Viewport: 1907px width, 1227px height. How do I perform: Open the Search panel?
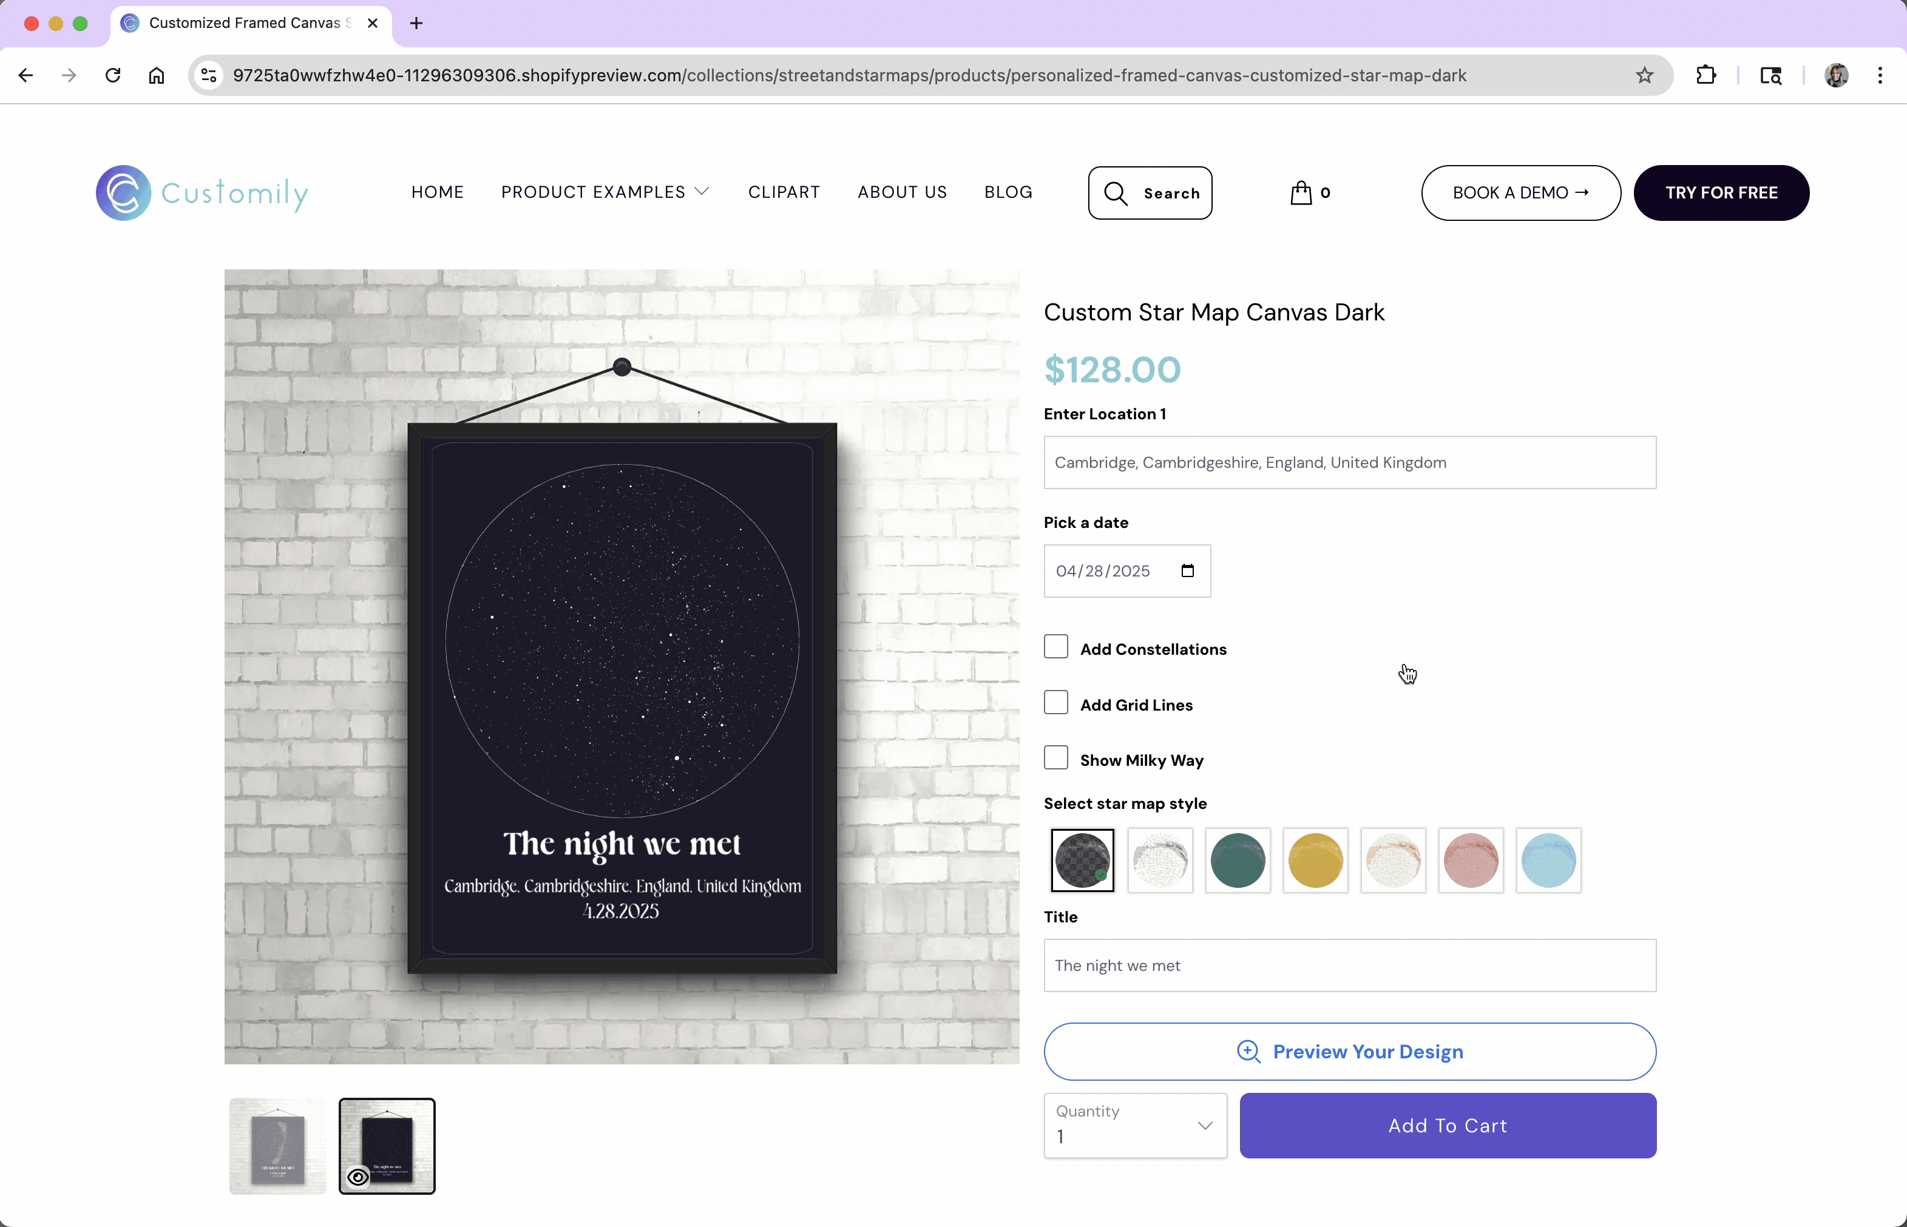pos(1149,192)
